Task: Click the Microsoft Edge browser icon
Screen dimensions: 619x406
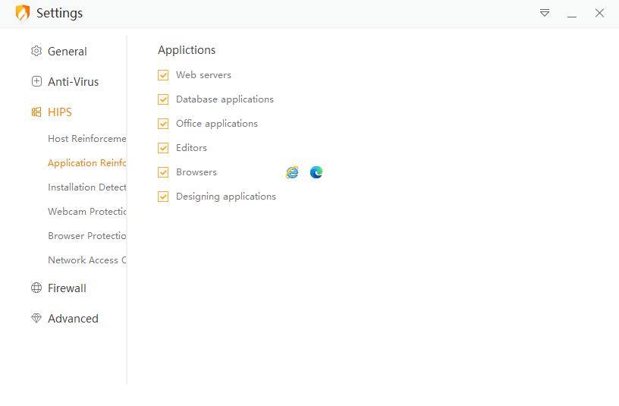Action: 316,172
